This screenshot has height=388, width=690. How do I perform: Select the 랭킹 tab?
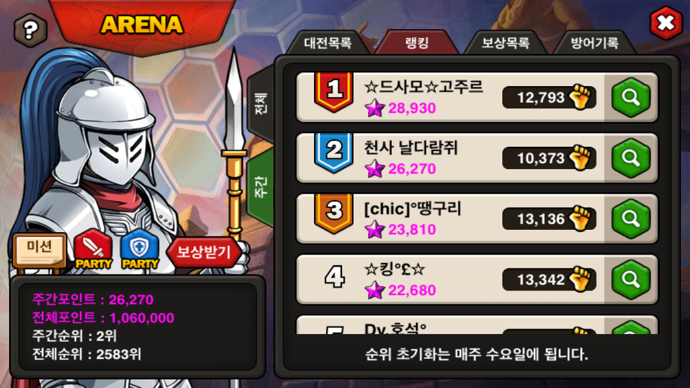(x=417, y=43)
